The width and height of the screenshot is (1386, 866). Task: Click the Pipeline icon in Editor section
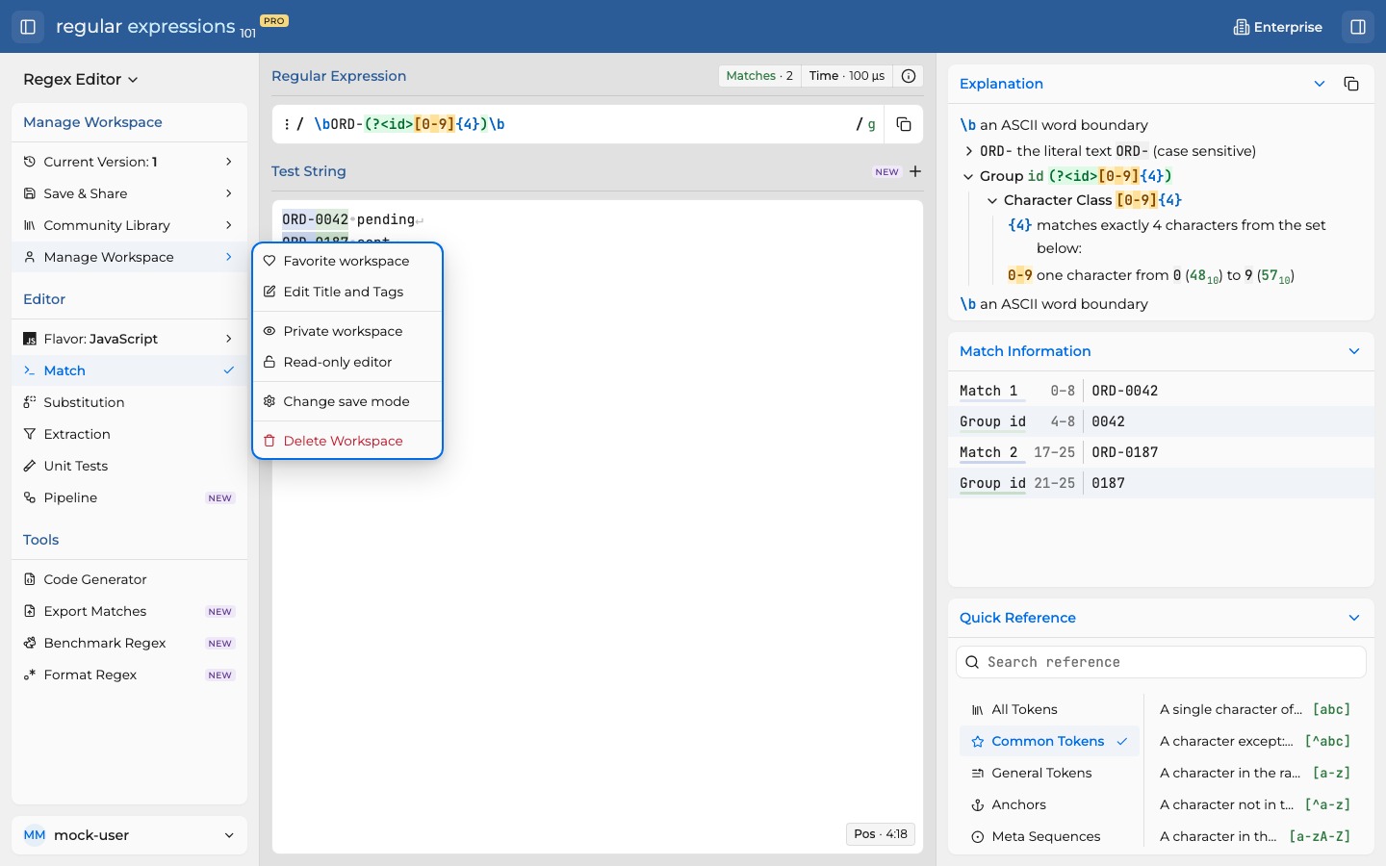click(x=30, y=497)
